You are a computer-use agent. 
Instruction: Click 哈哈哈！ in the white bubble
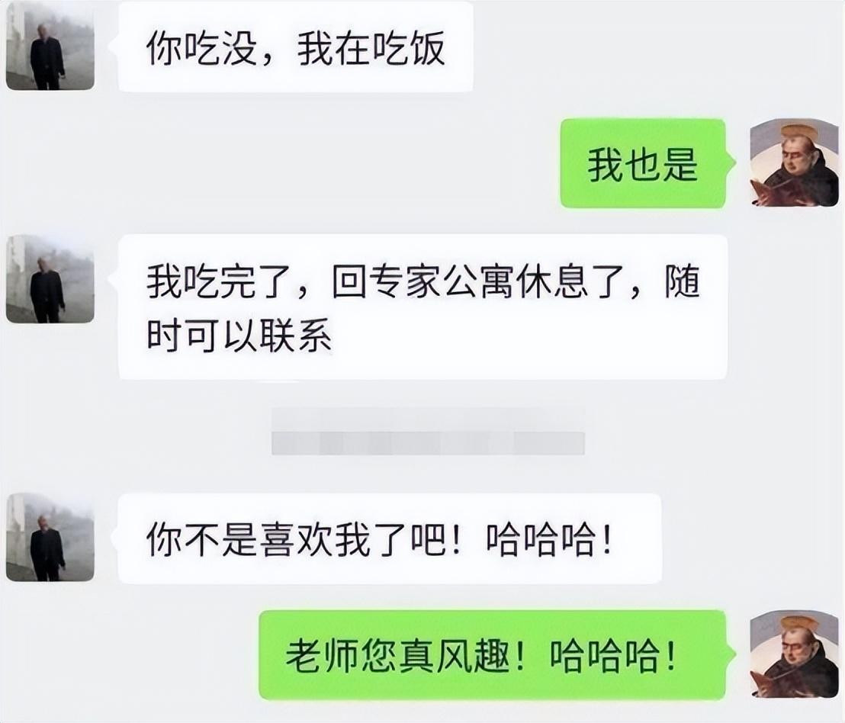click(x=549, y=540)
